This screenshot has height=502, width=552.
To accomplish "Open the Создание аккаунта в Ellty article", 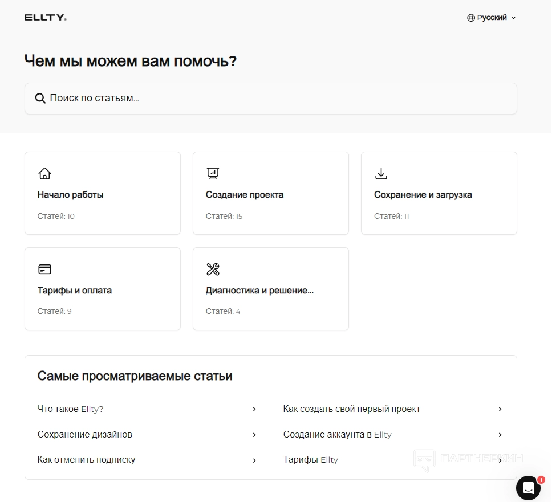I will tap(338, 435).
